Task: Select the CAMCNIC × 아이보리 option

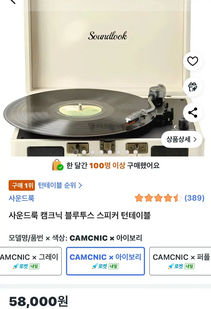Action: pos(105,261)
